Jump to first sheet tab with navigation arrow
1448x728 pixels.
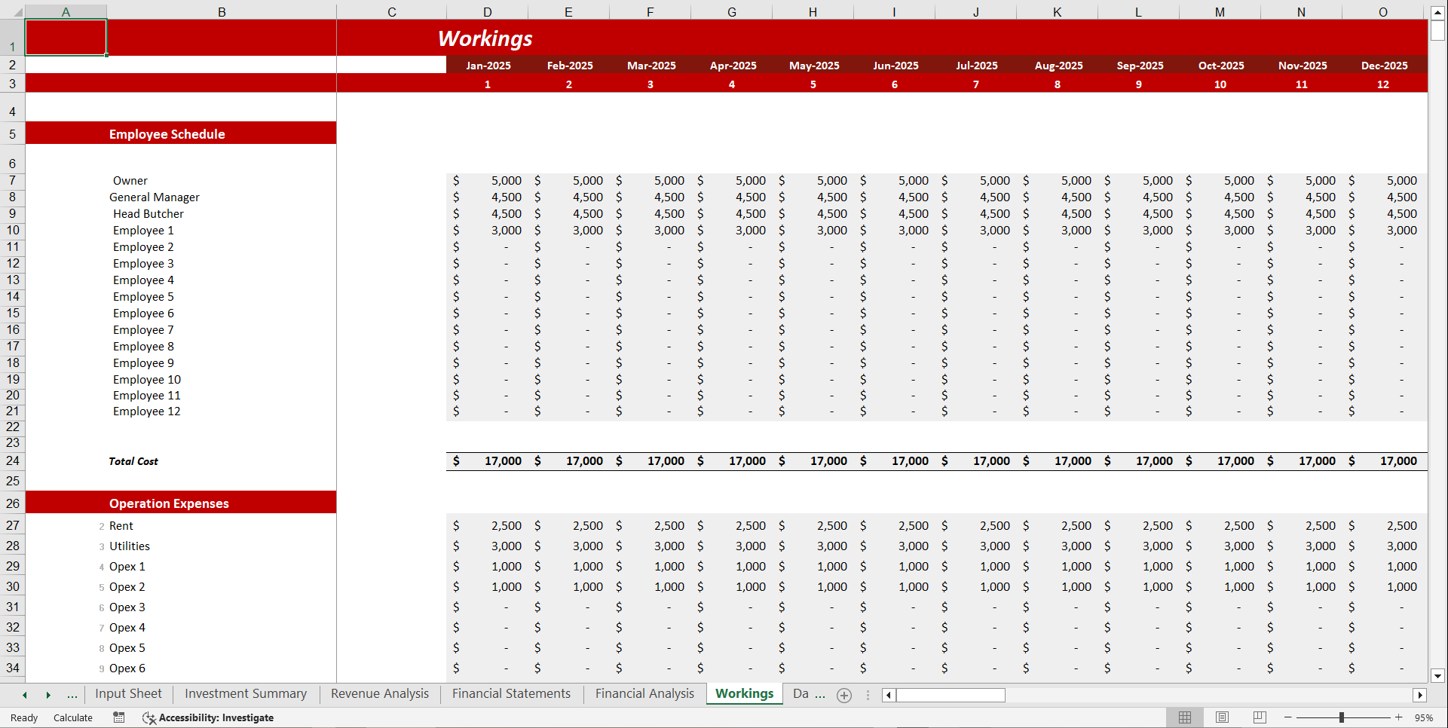(23, 695)
